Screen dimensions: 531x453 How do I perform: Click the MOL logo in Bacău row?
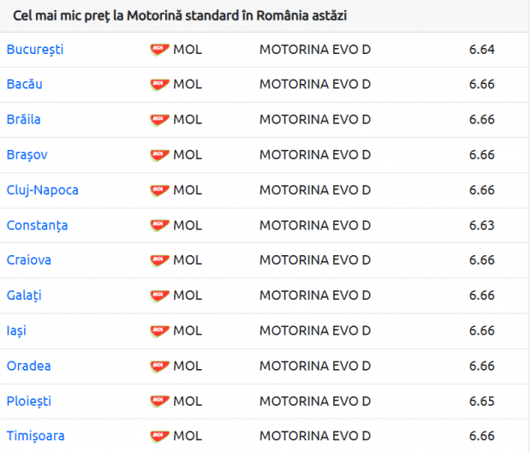pyautogui.click(x=160, y=85)
